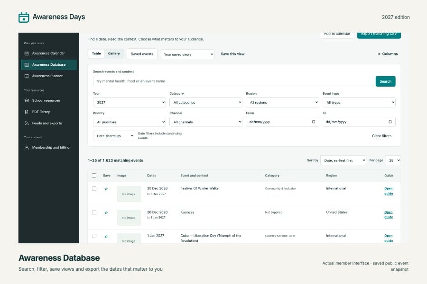Click the Membership and billing person icon

[x=27, y=148]
